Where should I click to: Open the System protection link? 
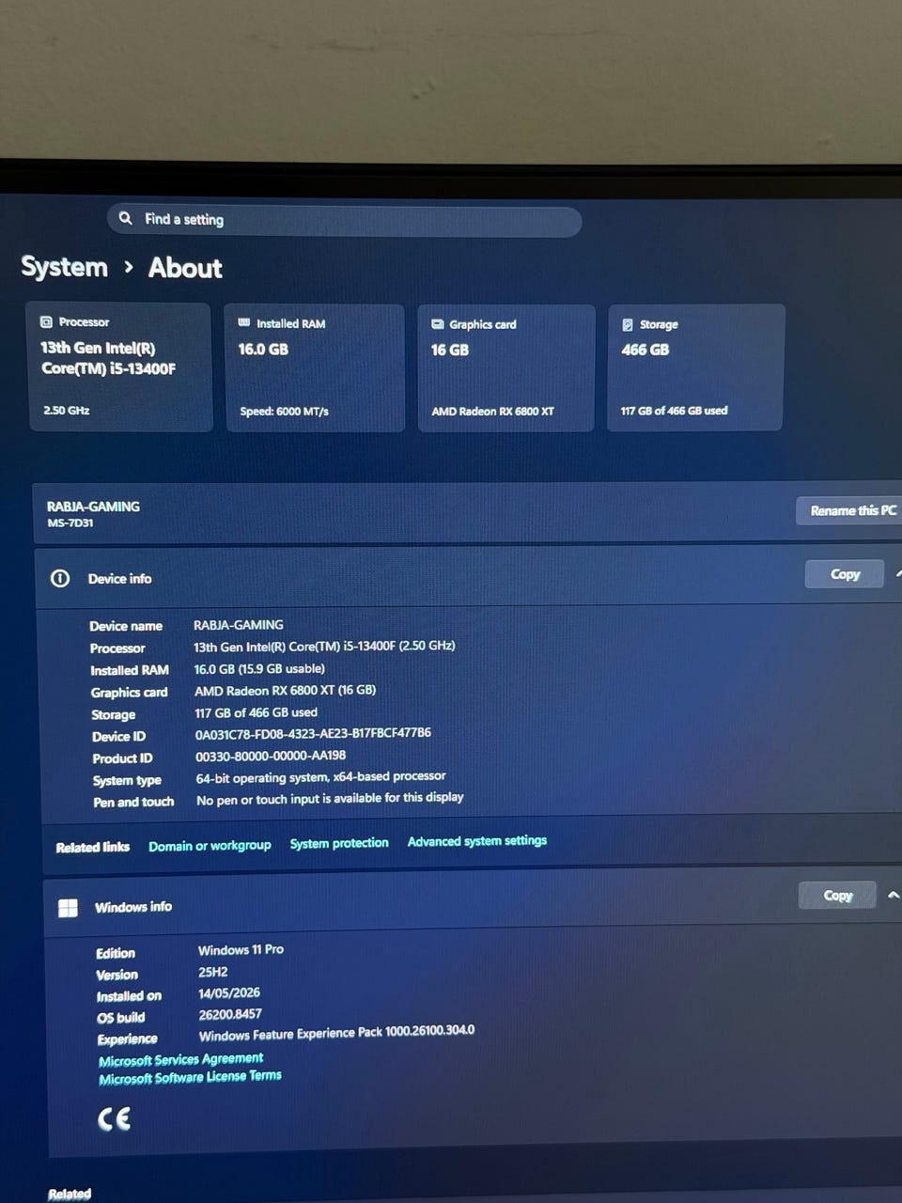tap(339, 843)
